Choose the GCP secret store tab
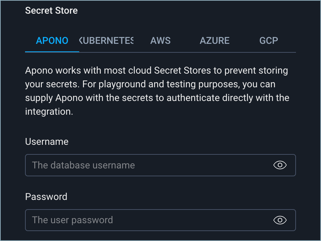The height and width of the screenshot is (241, 321). (269, 41)
